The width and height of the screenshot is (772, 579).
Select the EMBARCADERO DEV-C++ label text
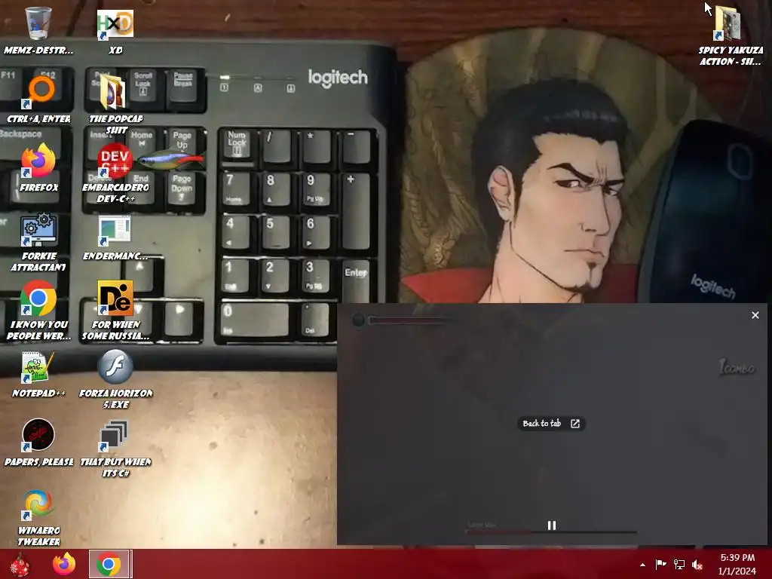point(115,193)
